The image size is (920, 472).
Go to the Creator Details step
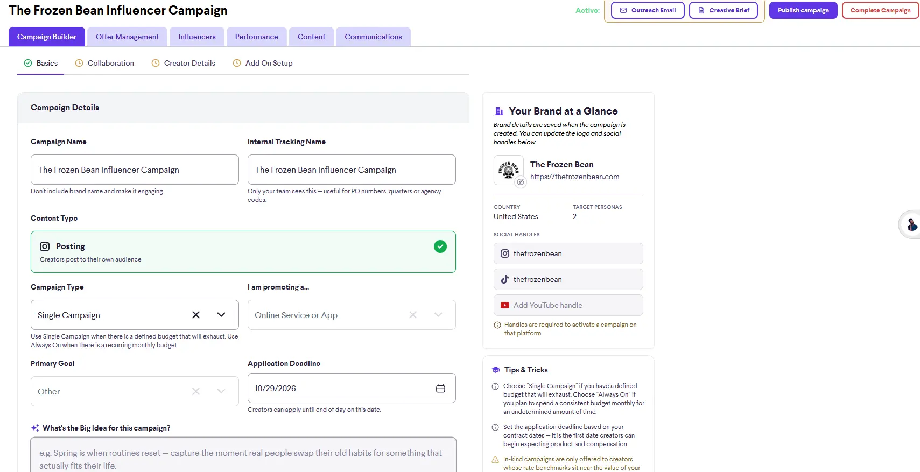click(184, 63)
